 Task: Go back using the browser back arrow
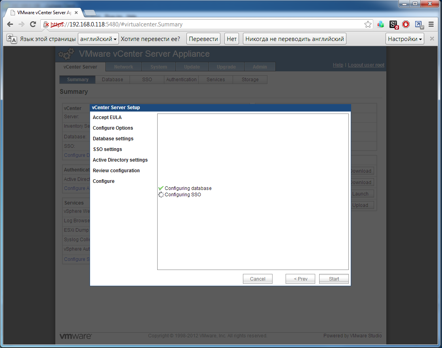[10, 24]
